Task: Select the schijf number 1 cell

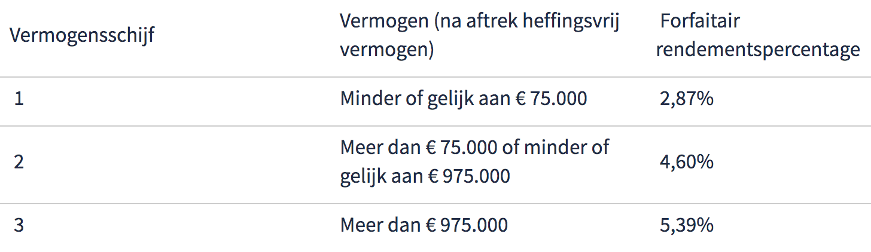Action: (x=19, y=99)
